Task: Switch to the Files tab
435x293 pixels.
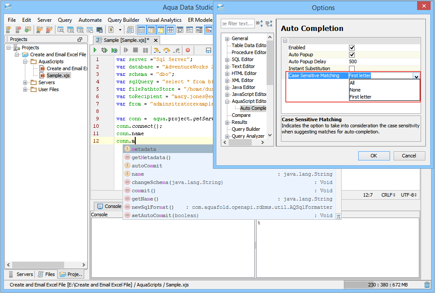Action: pos(46,274)
